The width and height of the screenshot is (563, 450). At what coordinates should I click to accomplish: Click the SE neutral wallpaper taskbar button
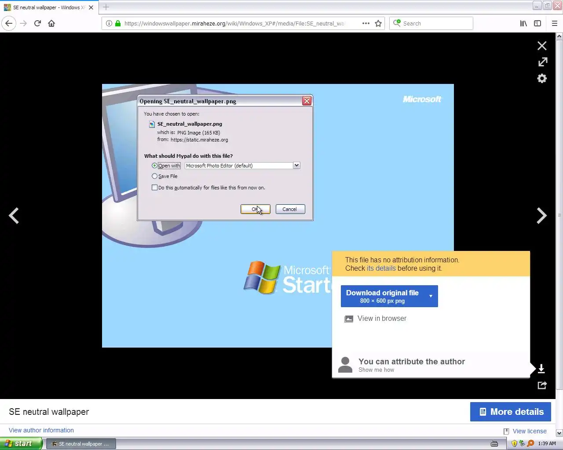pyautogui.click(x=81, y=444)
